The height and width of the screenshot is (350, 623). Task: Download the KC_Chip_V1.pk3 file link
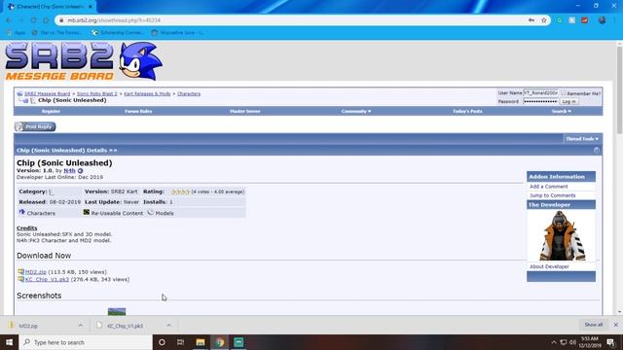click(47, 280)
